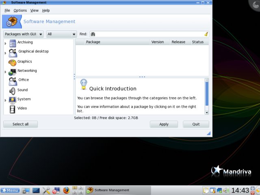Clear search with the broom icon

206,34
